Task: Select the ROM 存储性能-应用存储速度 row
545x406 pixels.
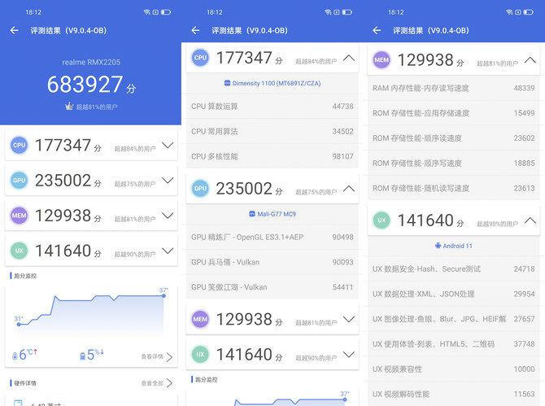Action: point(454,113)
